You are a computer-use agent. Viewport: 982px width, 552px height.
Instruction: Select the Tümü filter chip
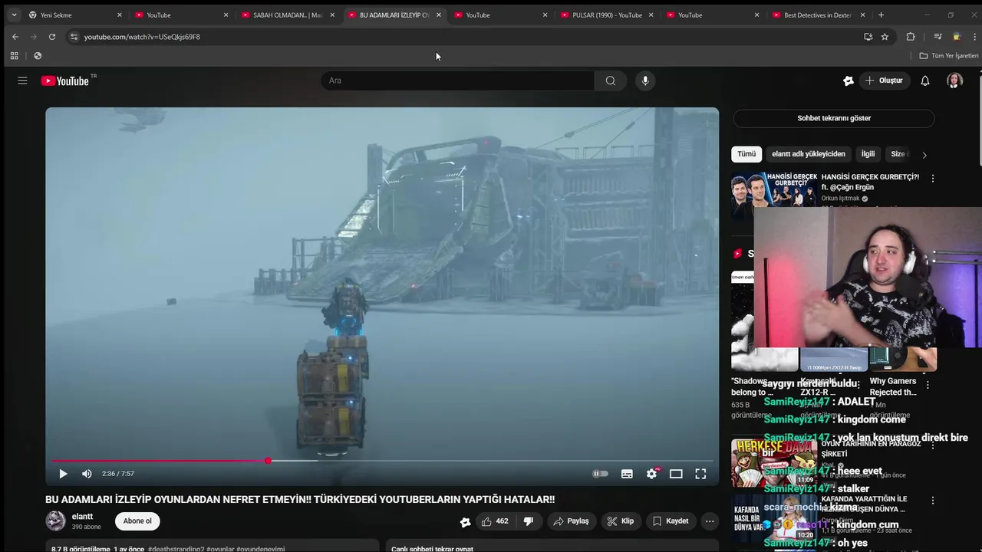pos(746,154)
